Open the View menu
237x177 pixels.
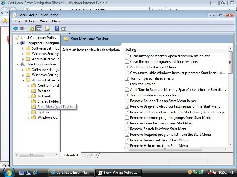click(x=44, y=21)
